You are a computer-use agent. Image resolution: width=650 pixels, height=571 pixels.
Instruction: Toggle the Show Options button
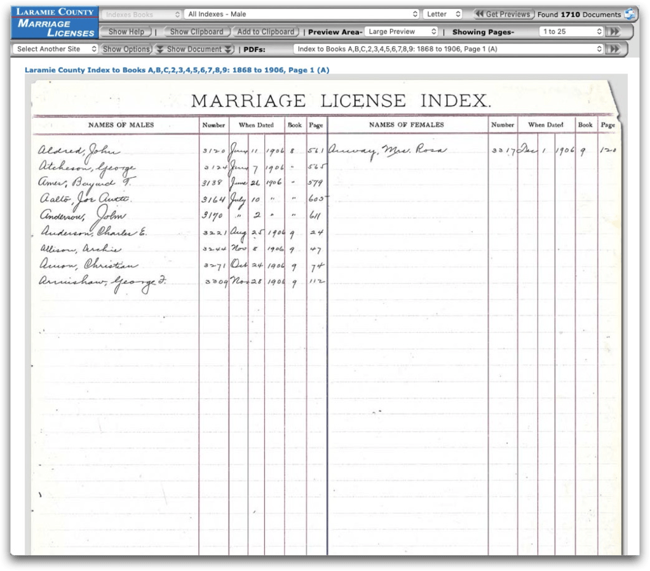(127, 49)
